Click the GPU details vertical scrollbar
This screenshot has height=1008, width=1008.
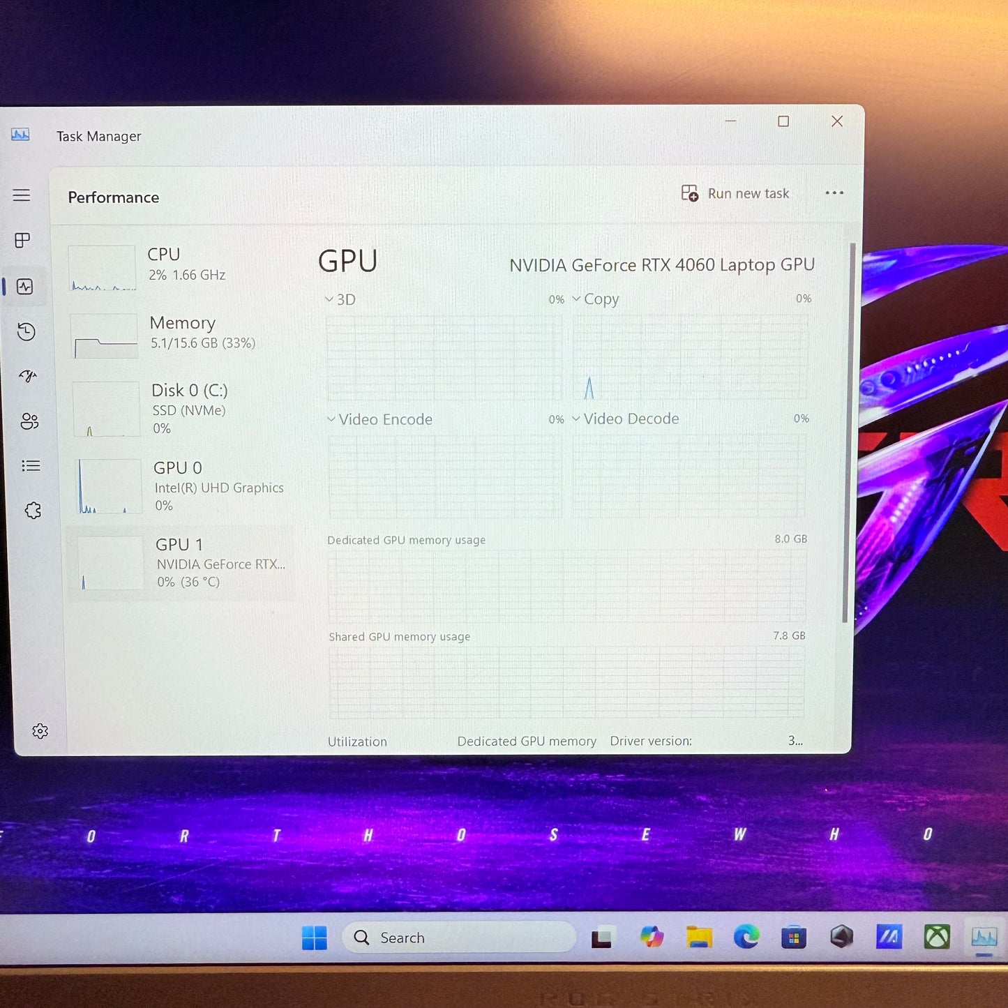(x=848, y=432)
